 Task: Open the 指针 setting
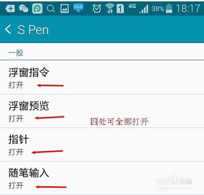click(102, 144)
